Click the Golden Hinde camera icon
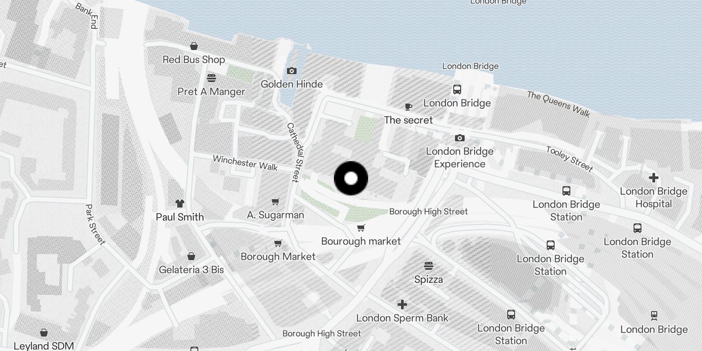The height and width of the screenshot is (351, 702). coord(292,71)
